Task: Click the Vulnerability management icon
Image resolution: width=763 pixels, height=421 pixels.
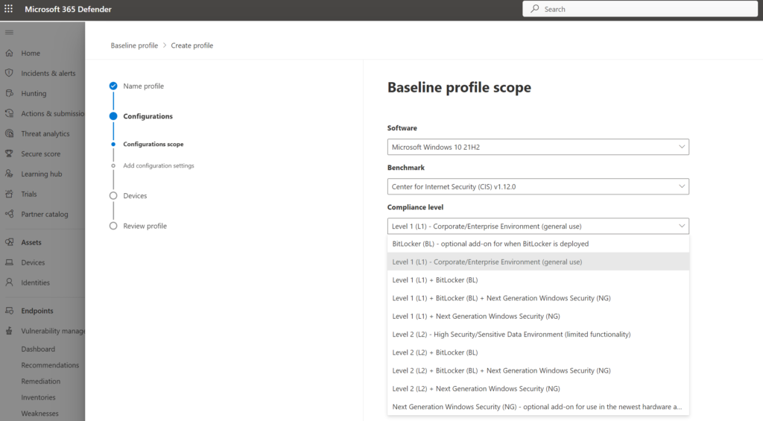Action: (9, 331)
